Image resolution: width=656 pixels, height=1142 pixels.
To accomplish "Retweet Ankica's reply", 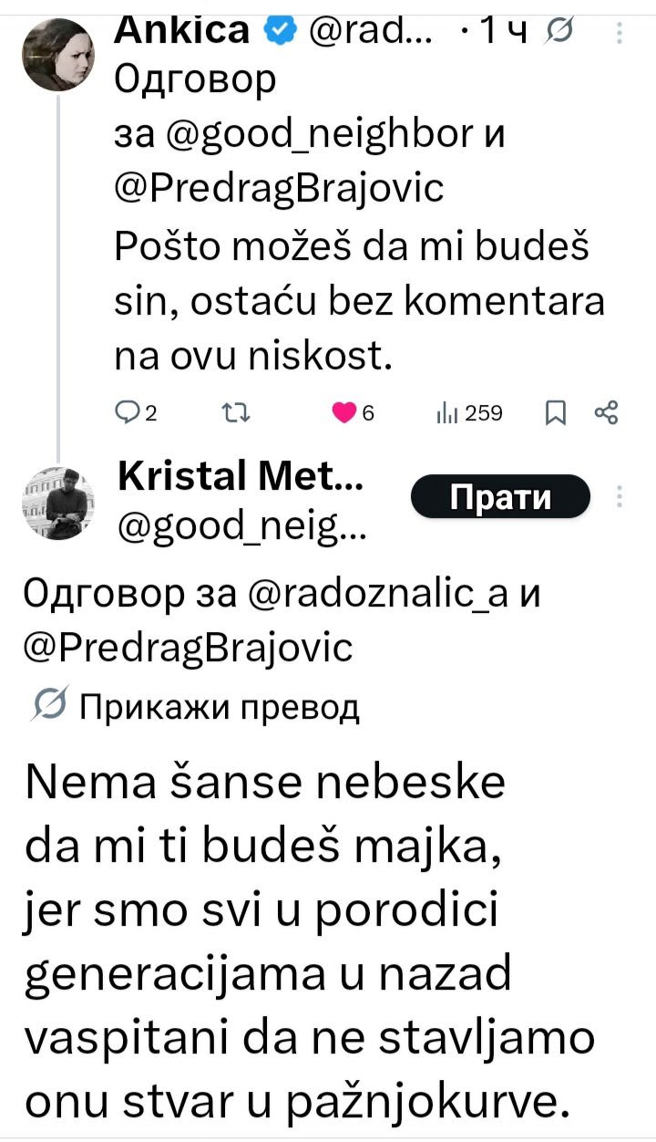I will click(233, 414).
